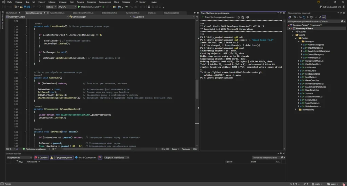This screenshot has height=186, width=347.
Task: Click the main branch button in status bar
Action: (x=317, y=184)
